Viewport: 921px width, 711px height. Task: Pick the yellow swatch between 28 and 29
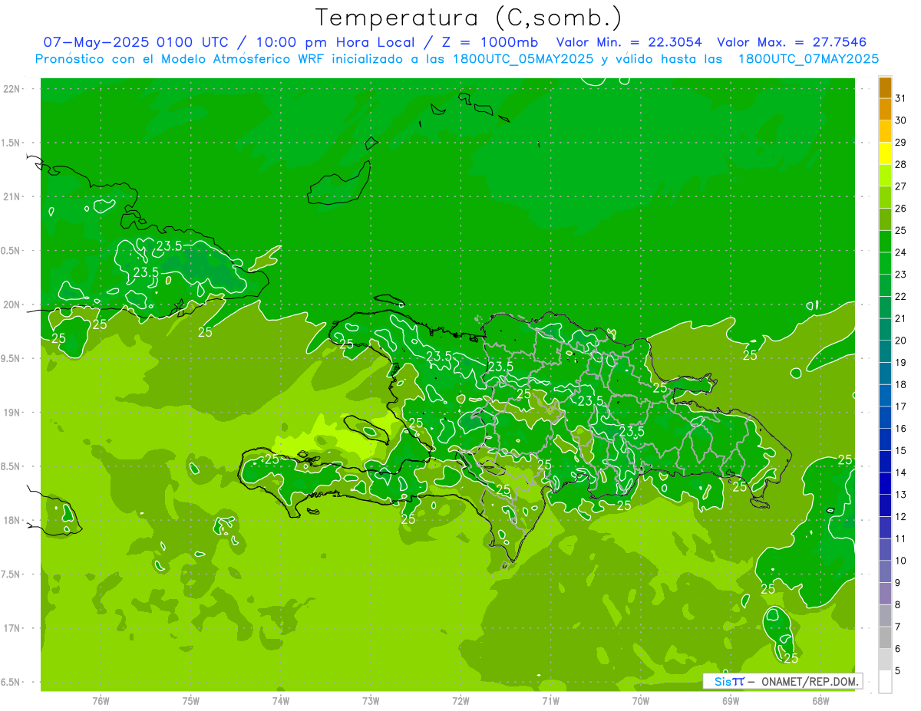click(x=885, y=153)
